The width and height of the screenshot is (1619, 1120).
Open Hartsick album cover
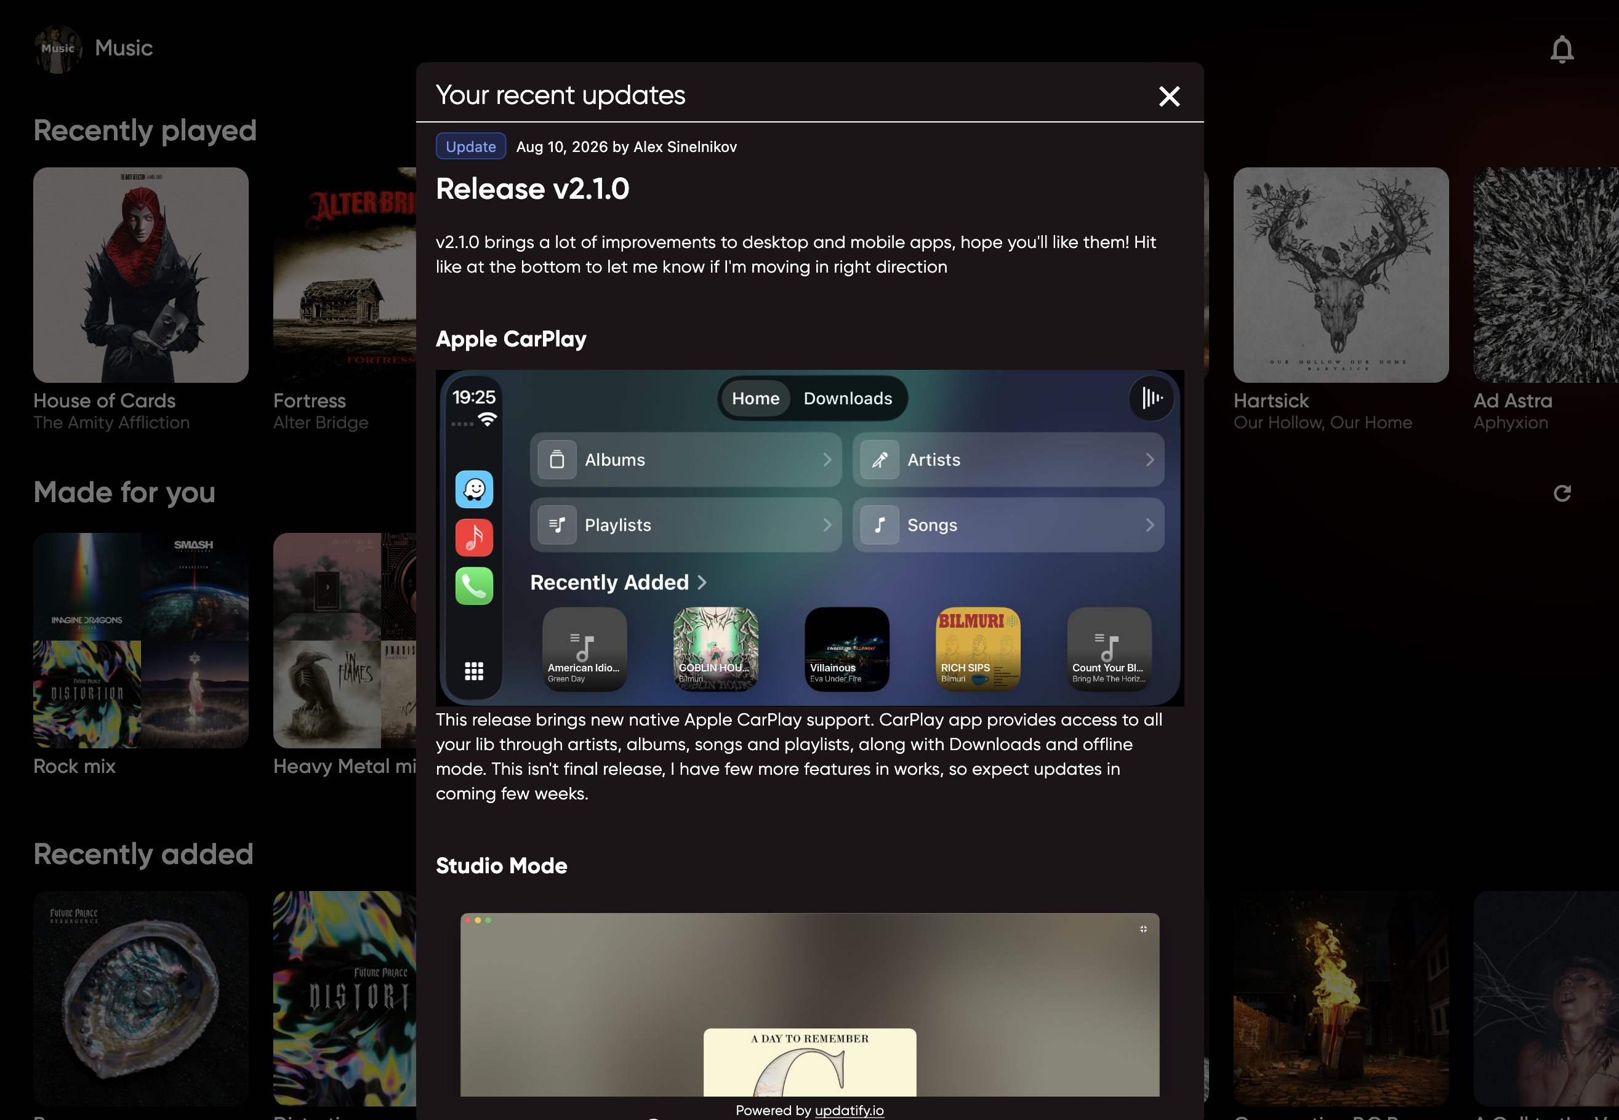1341,274
